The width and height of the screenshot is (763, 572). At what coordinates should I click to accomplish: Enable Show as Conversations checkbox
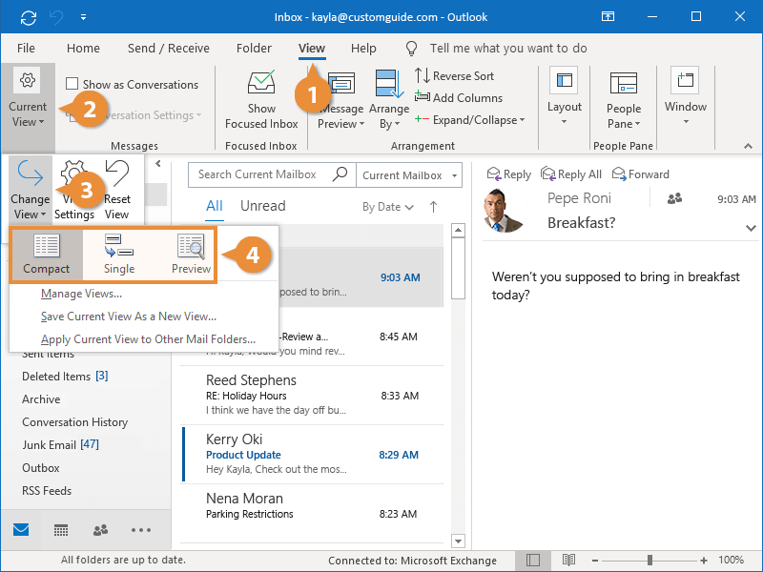[x=72, y=84]
